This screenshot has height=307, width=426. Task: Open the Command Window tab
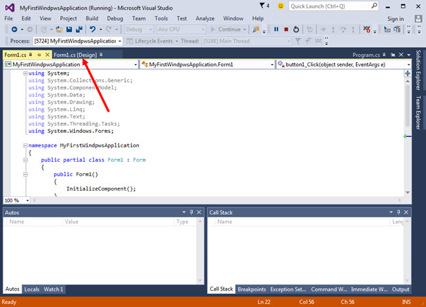329,289
